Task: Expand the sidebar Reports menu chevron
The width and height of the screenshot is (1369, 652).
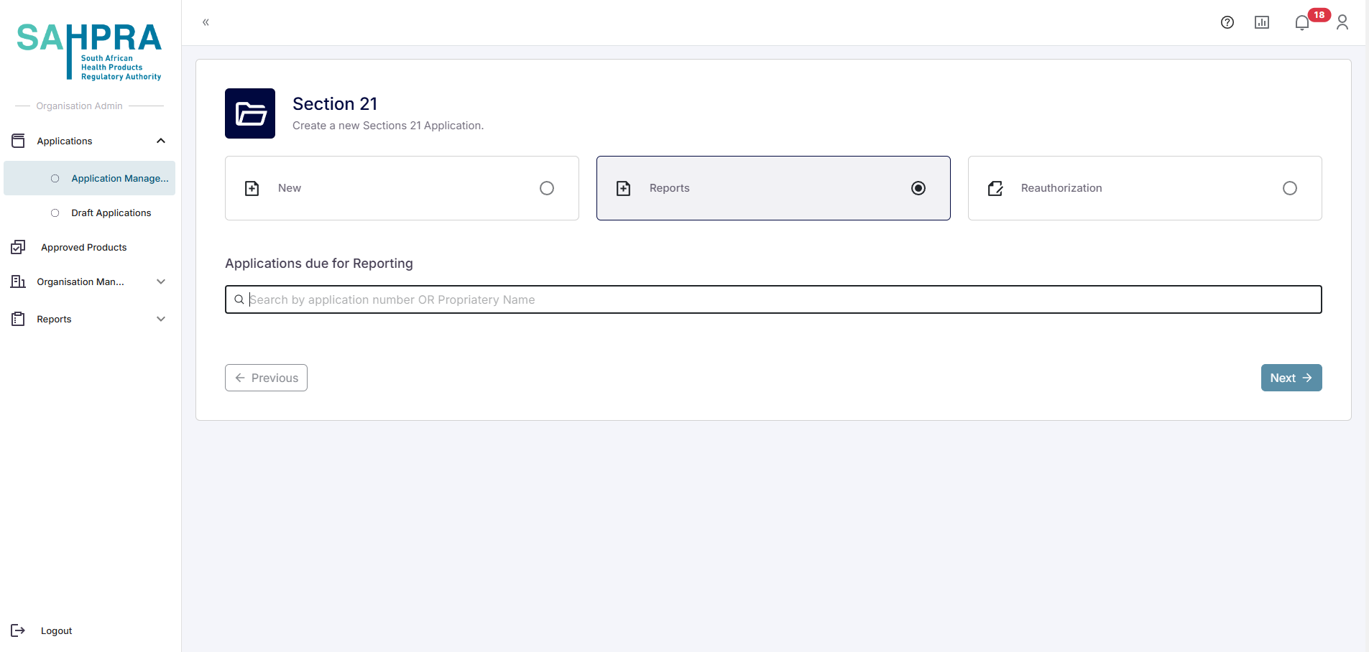Action: click(161, 319)
